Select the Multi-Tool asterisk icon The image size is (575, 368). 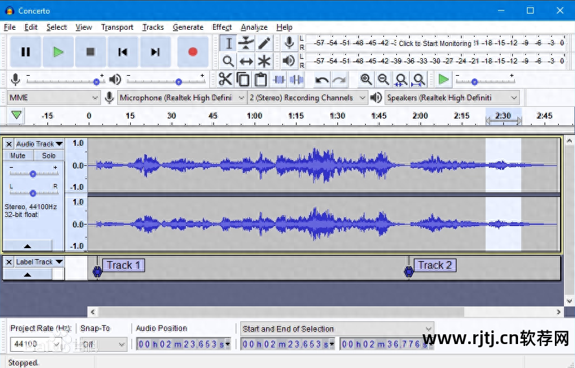pos(264,62)
